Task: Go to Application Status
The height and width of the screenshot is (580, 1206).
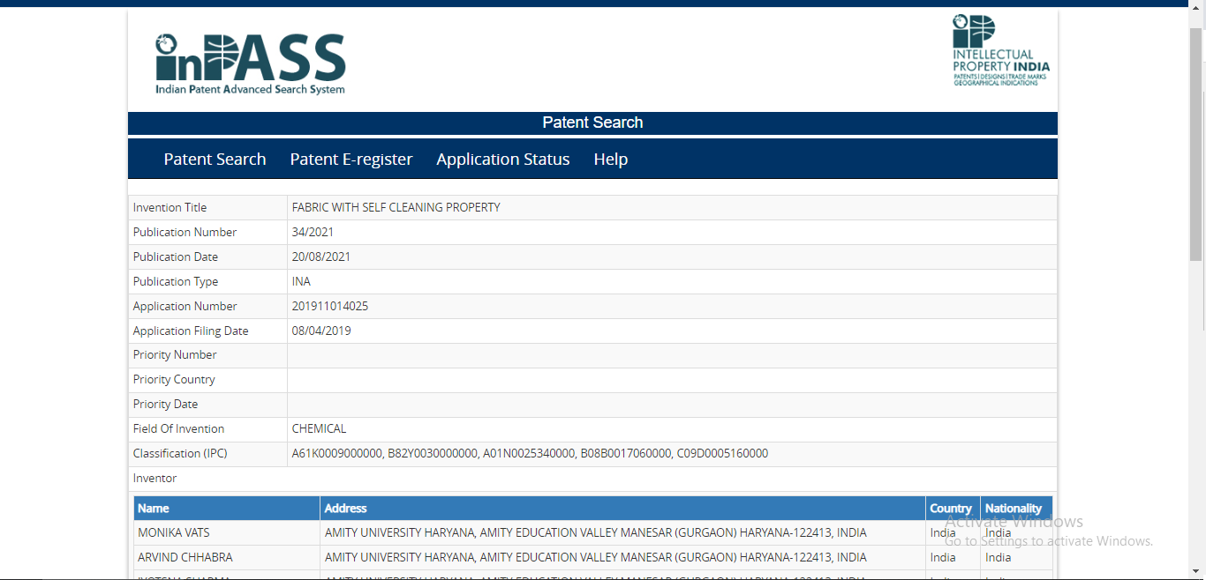Action: (503, 160)
